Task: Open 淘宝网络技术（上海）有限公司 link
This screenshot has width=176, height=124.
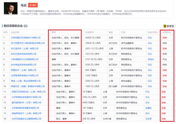Action: [x=26, y=113]
